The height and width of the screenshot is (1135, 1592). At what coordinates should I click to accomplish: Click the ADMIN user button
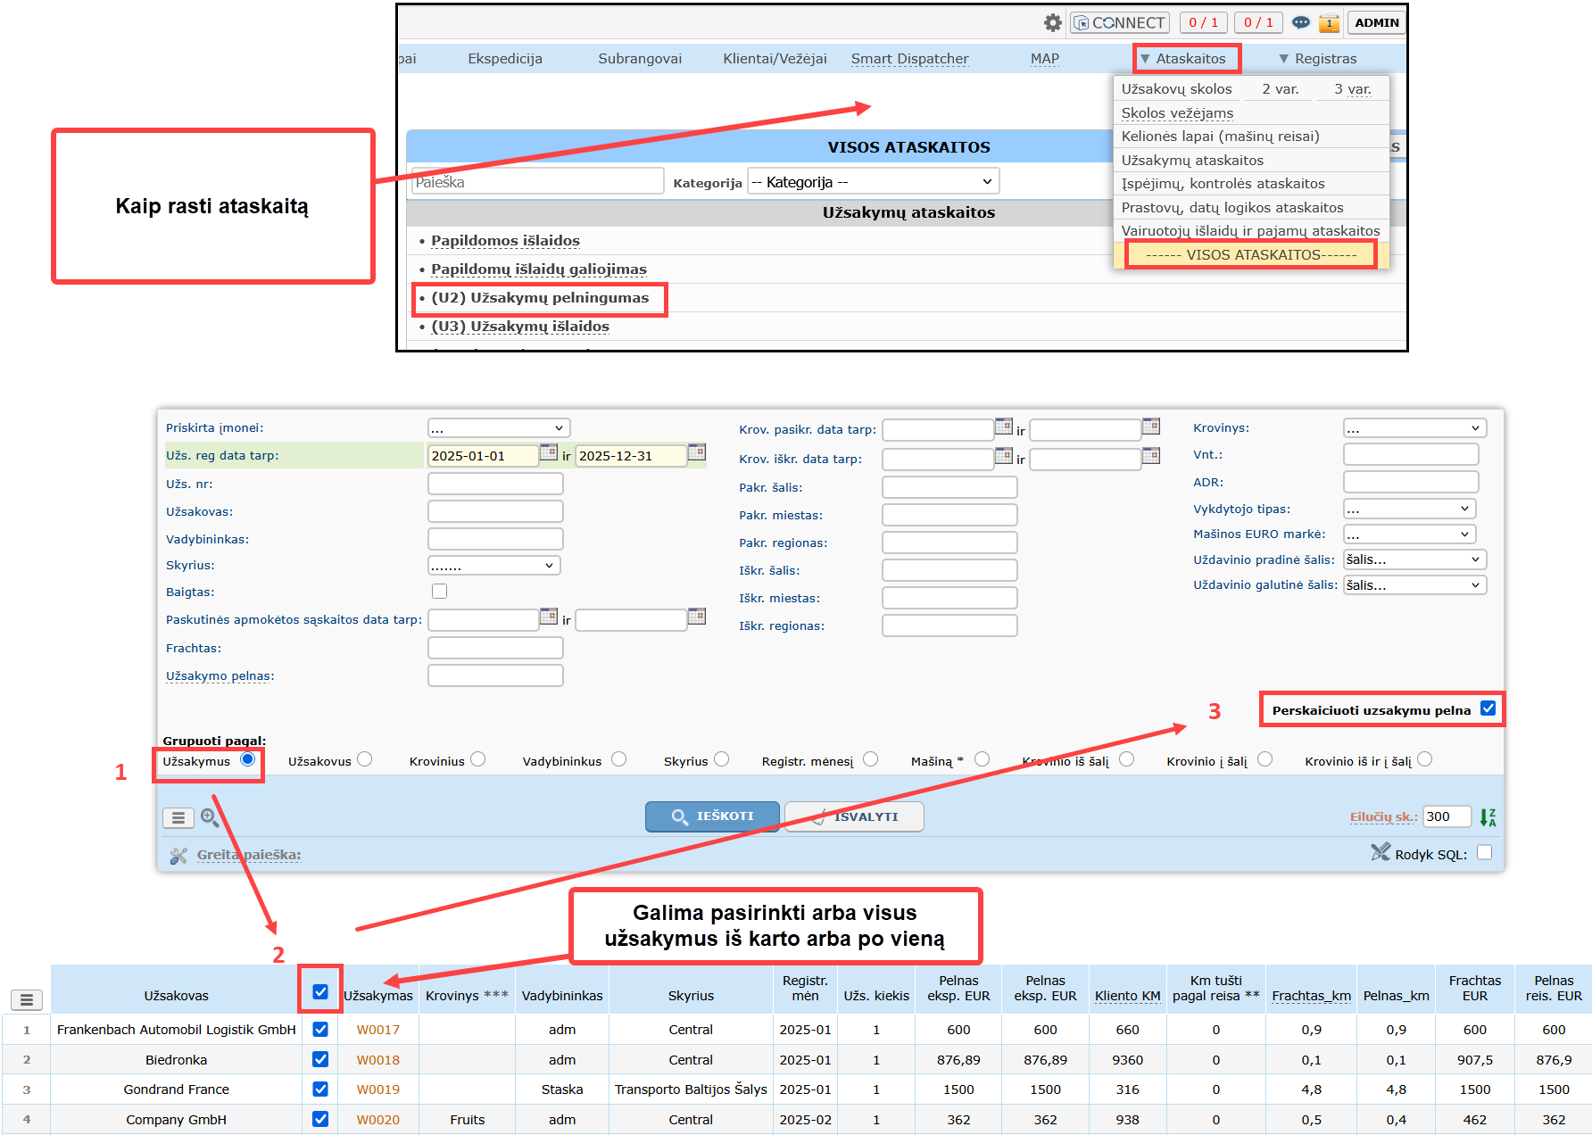(1377, 22)
